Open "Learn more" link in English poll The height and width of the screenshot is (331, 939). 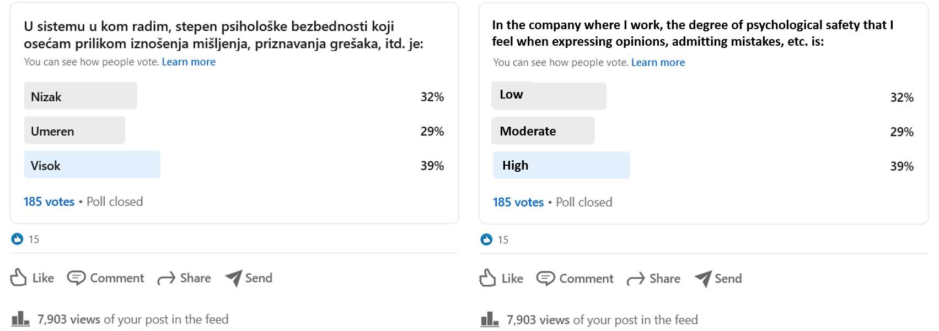pos(658,63)
